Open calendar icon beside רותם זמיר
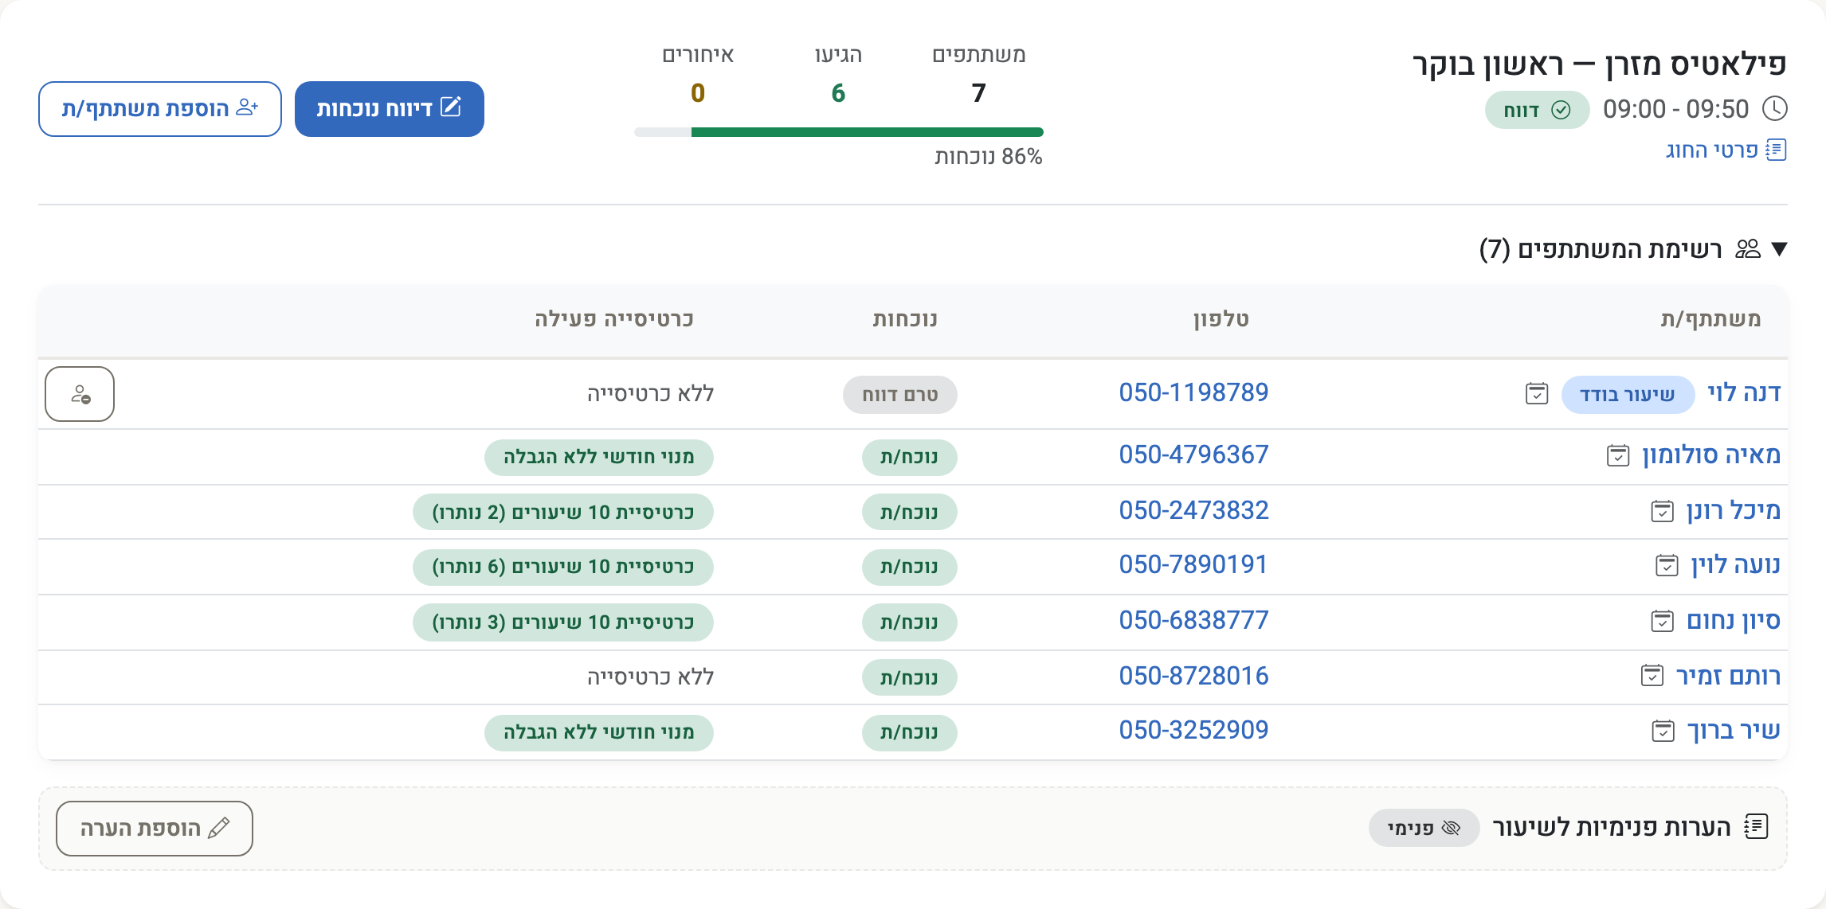The image size is (1826, 909). pos(1652,676)
